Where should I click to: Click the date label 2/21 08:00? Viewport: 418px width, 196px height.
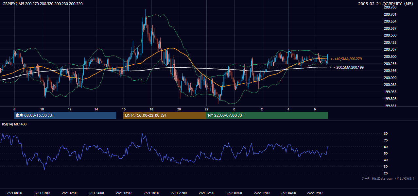click(15, 193)
